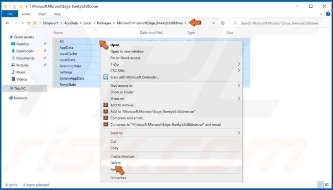Open the Customize Quick Access Toolbar dropdown

[27, 6]
